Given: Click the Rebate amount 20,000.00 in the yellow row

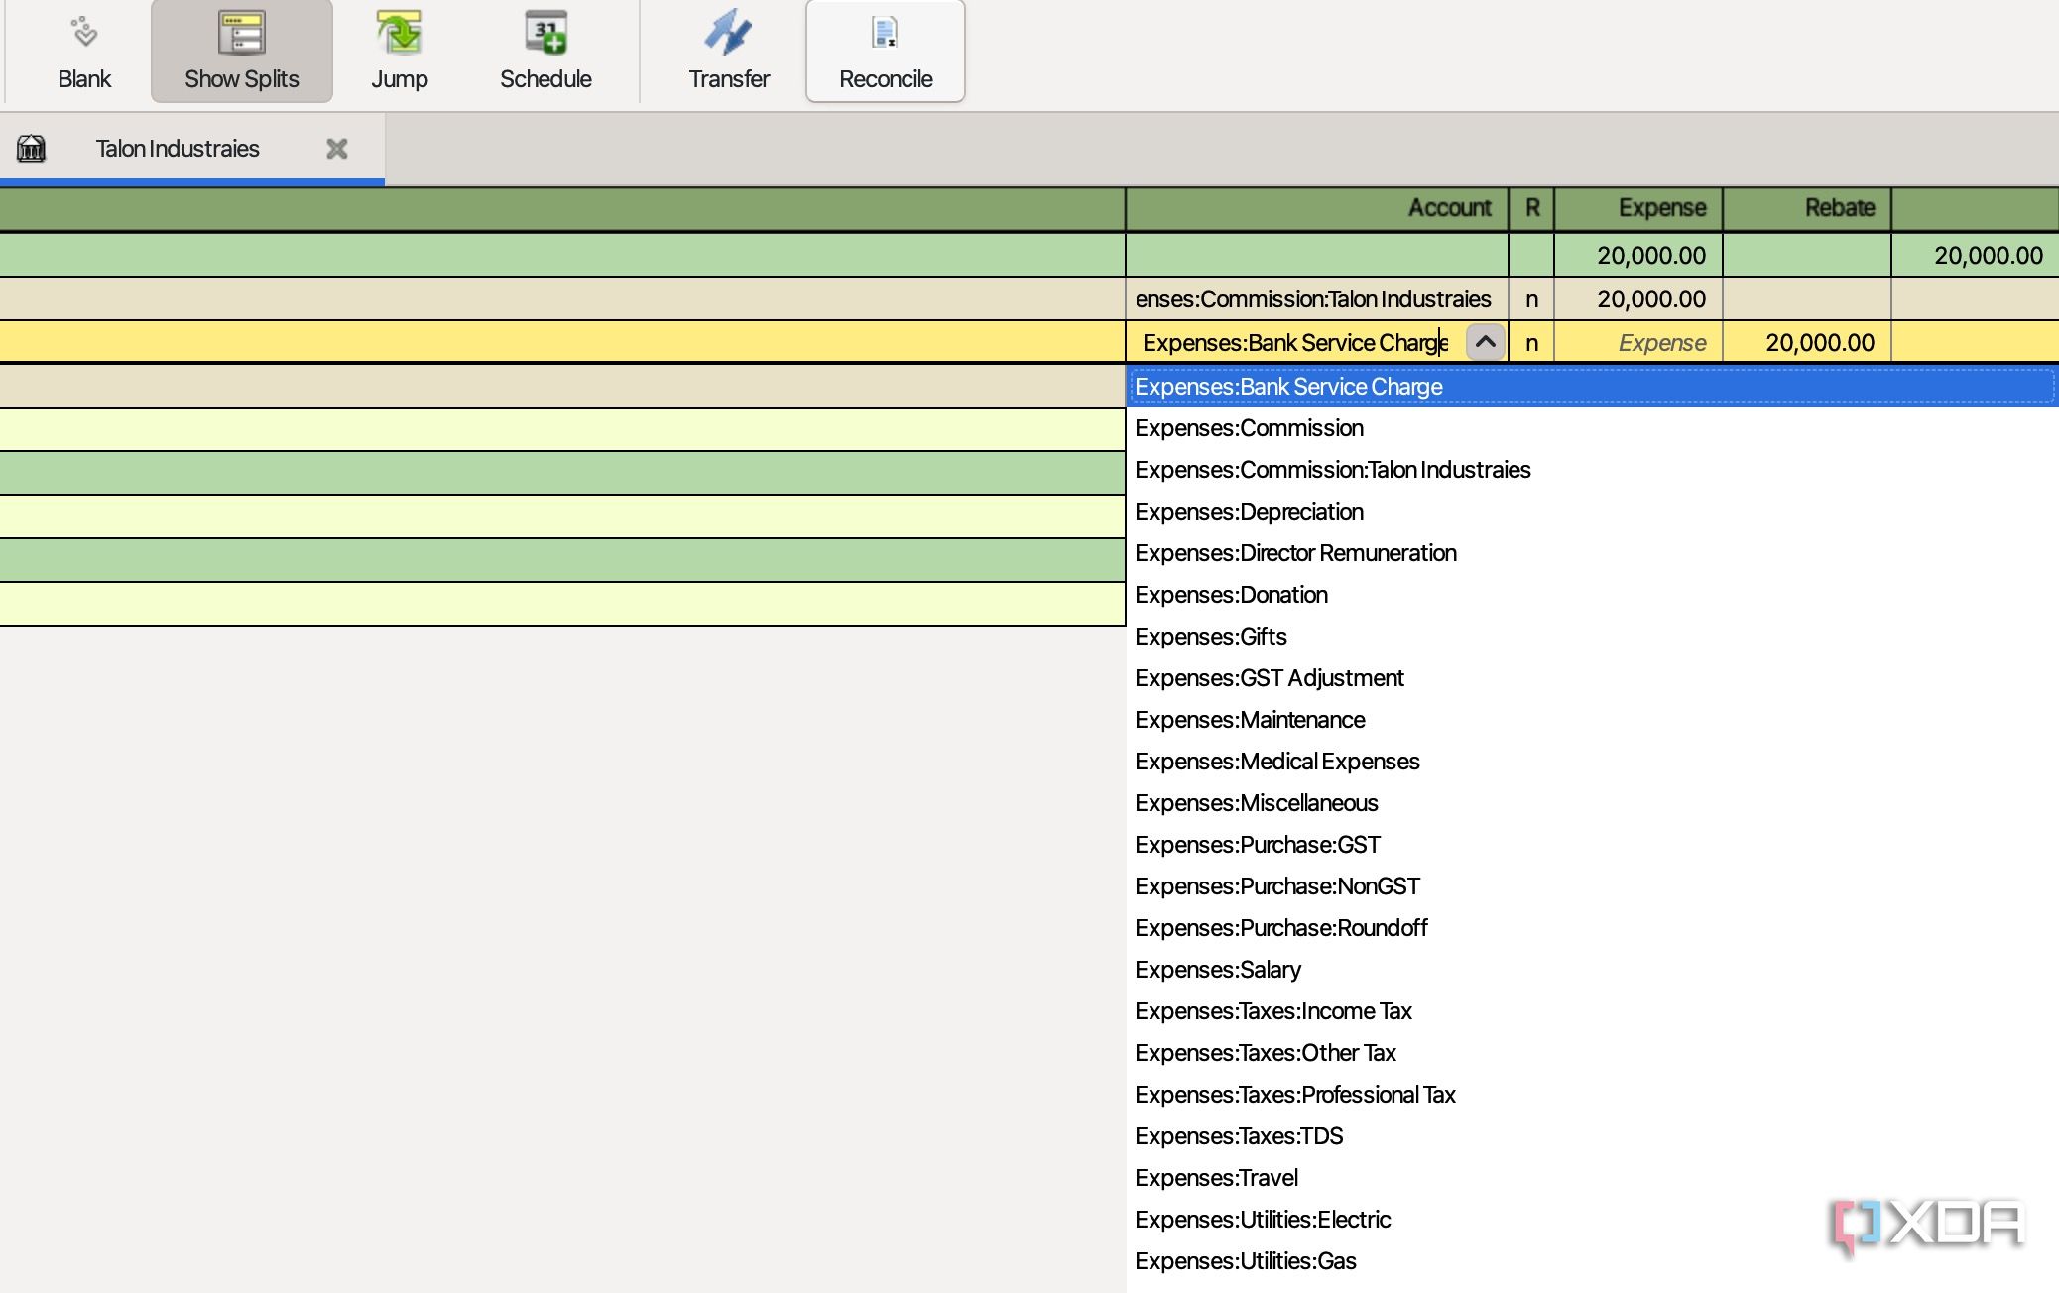Looking at the screenshot, I should tap(1807, 343).
